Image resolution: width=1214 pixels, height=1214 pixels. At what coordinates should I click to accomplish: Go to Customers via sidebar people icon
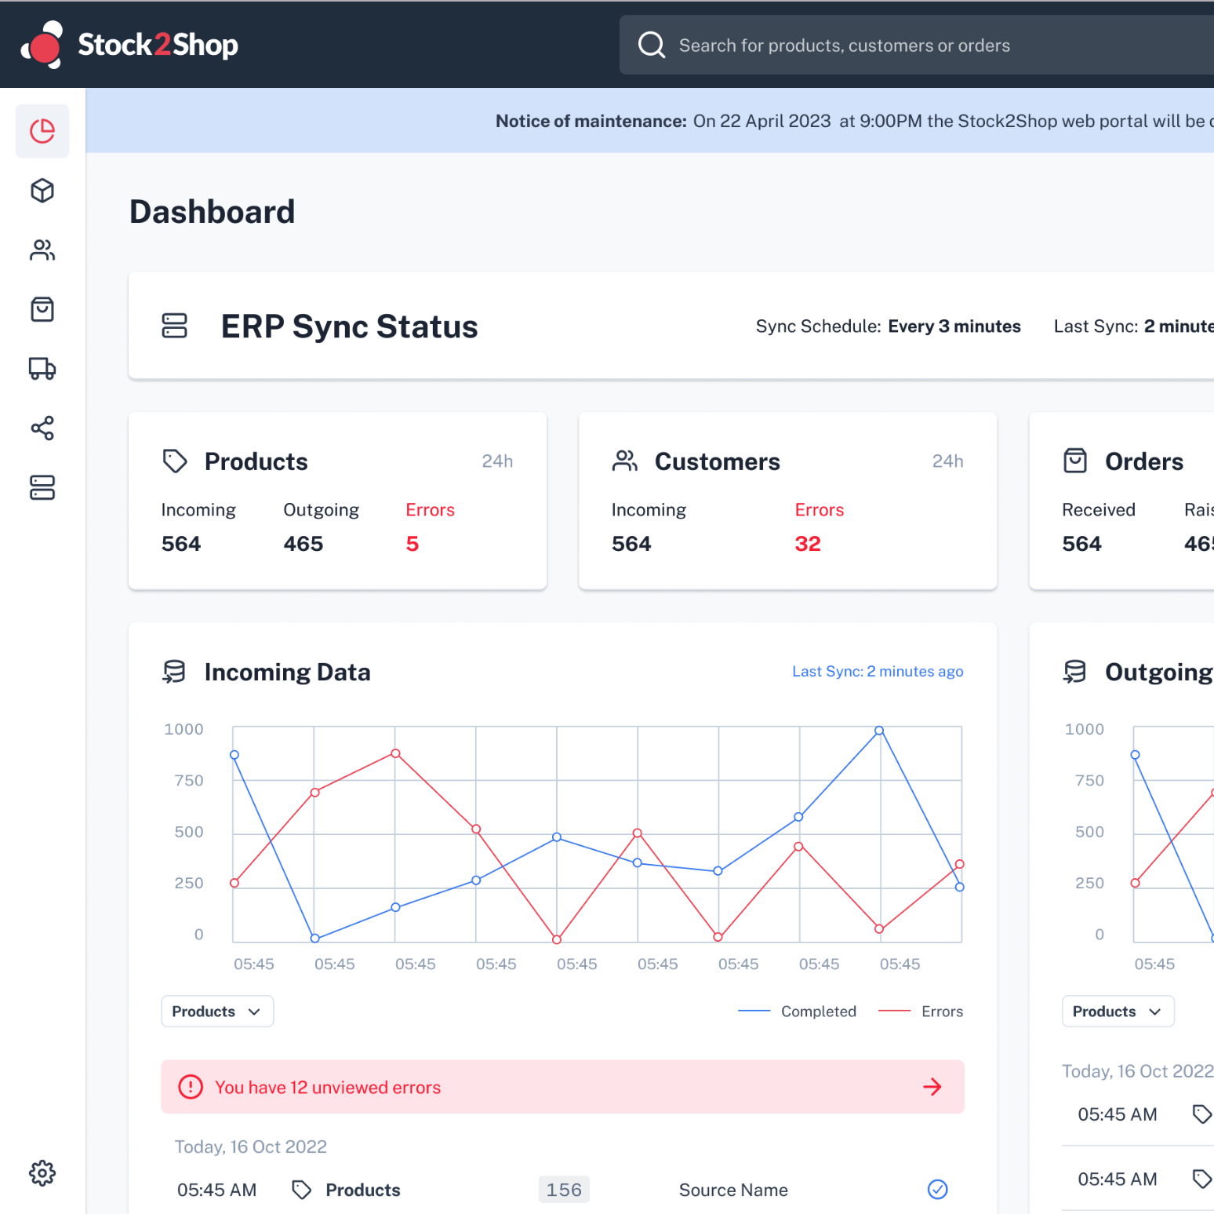tap(42, 250)
